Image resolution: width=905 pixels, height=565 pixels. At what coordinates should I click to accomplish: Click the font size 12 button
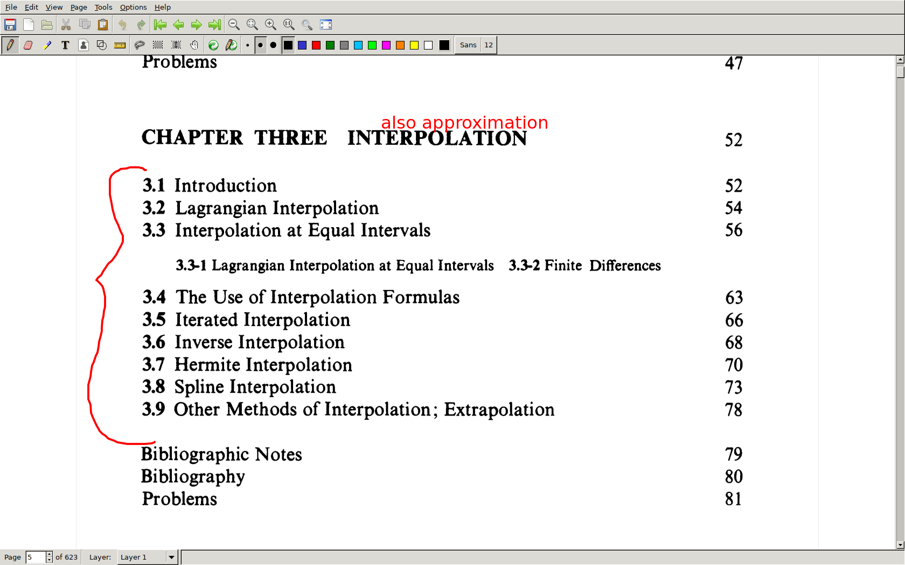pos(488,45)
